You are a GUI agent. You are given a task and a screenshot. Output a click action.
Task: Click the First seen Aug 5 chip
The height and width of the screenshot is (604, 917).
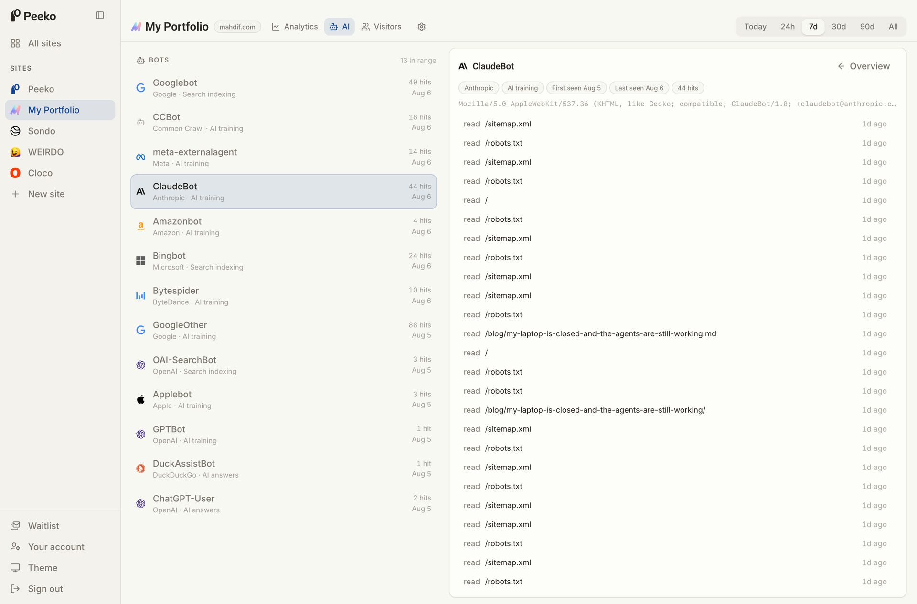click(x=576, y=88)
